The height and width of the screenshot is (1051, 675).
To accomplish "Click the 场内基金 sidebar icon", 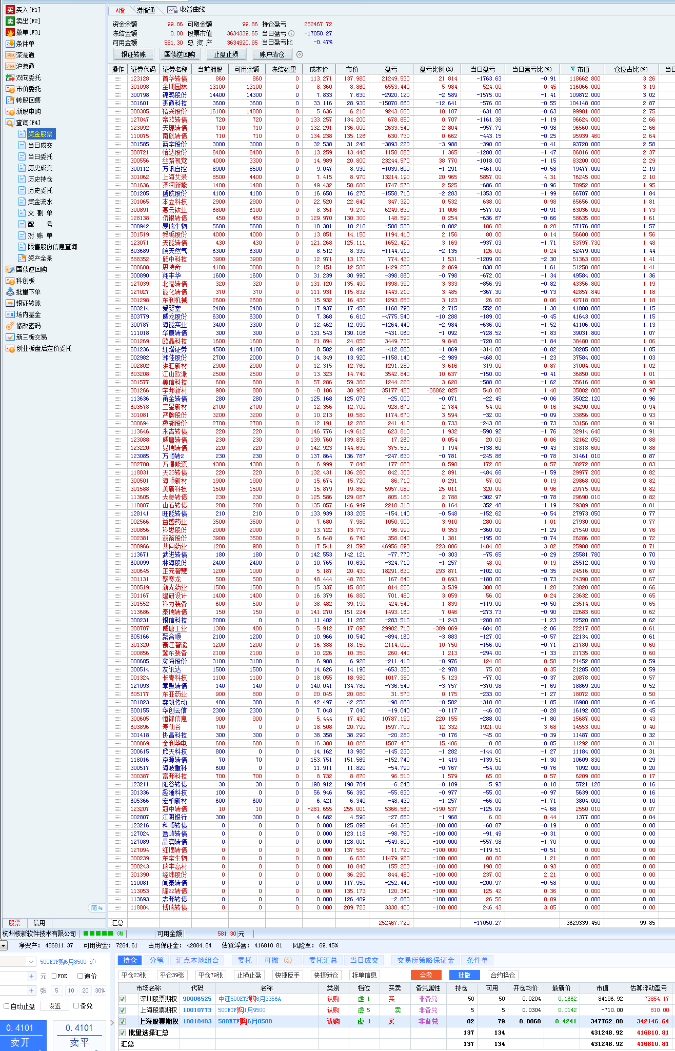I will point(10,314).
